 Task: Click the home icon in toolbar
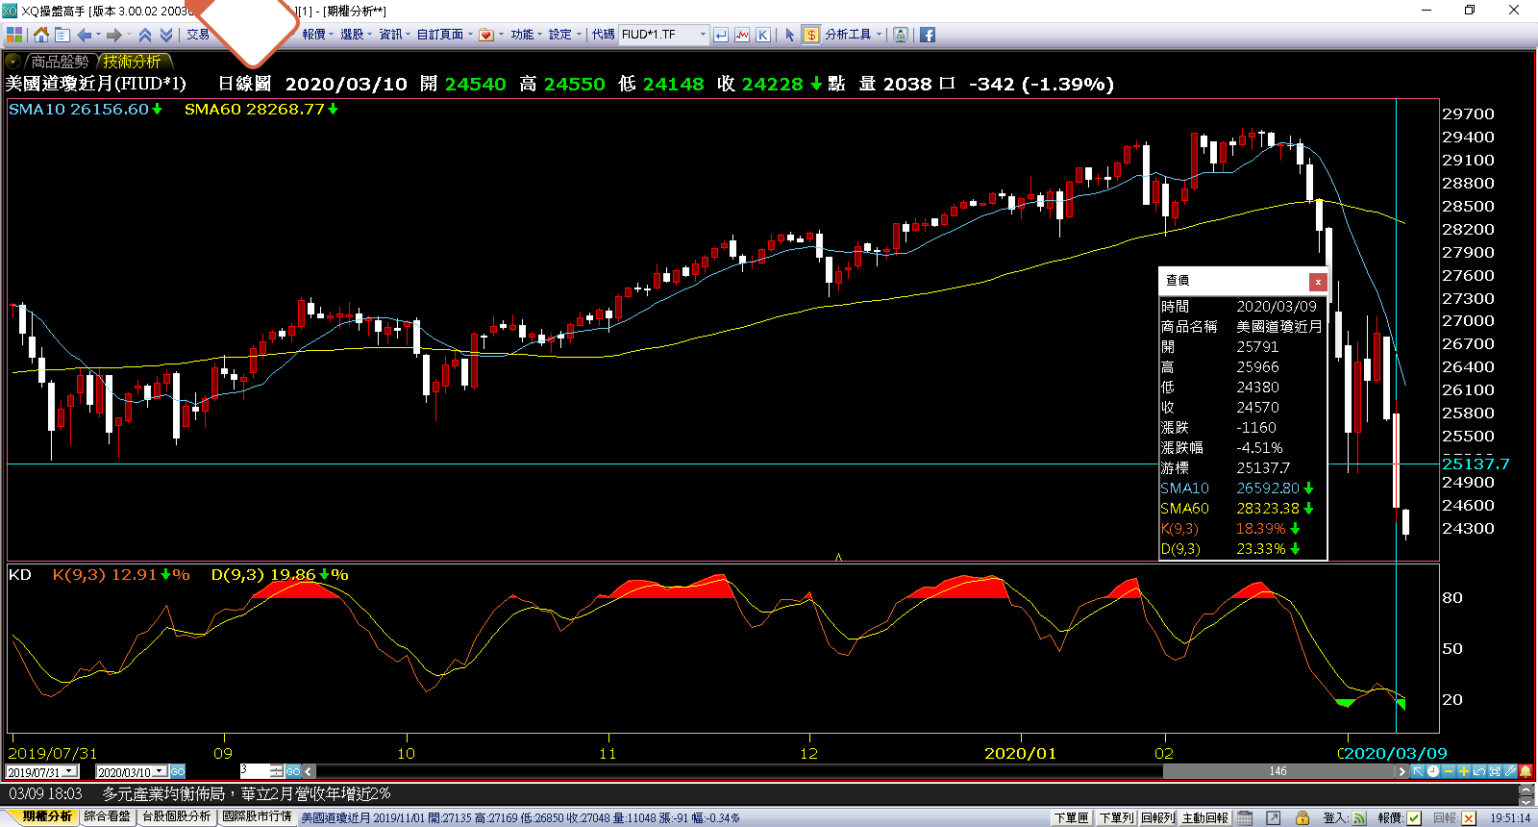pos(40,35)
